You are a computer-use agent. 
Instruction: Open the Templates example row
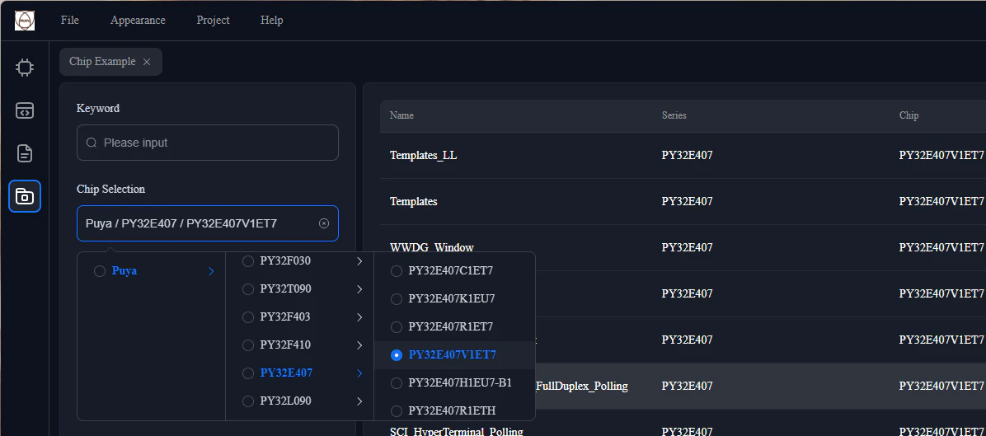(x=683, y=202)
